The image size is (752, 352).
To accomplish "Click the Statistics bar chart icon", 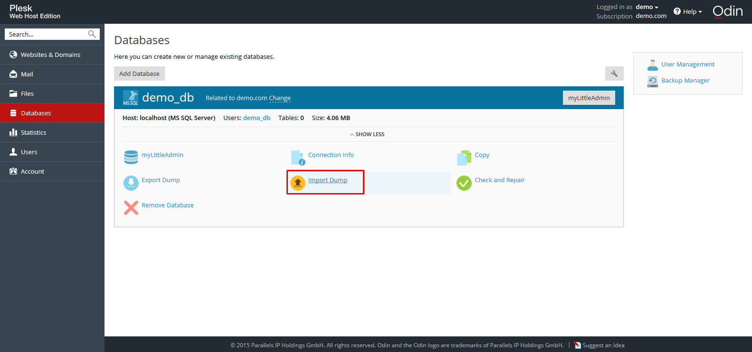I will pos(13,132).
